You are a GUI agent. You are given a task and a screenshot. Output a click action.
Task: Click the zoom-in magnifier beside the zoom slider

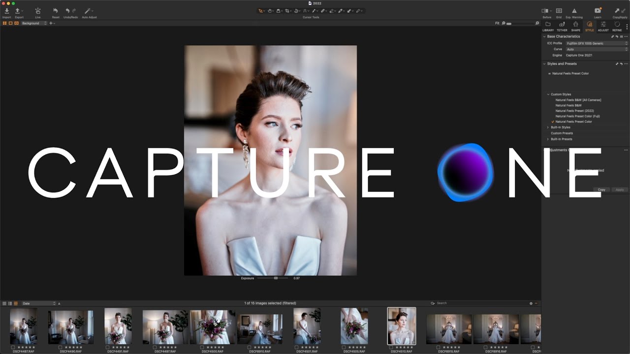click(537, 23)
